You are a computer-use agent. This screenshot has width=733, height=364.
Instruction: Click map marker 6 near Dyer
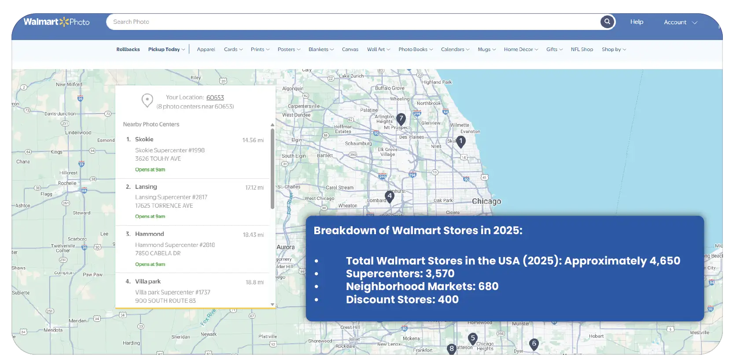[534, 344]
